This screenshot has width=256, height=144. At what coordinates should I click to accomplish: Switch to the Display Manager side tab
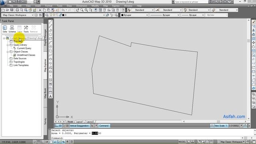click(x=45, y=38)
